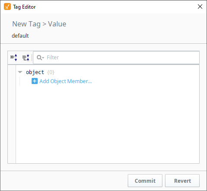The height and width of the screenshot is (191, 207).
Task: Click the blue plus icon under object
Action: [35, 81]
